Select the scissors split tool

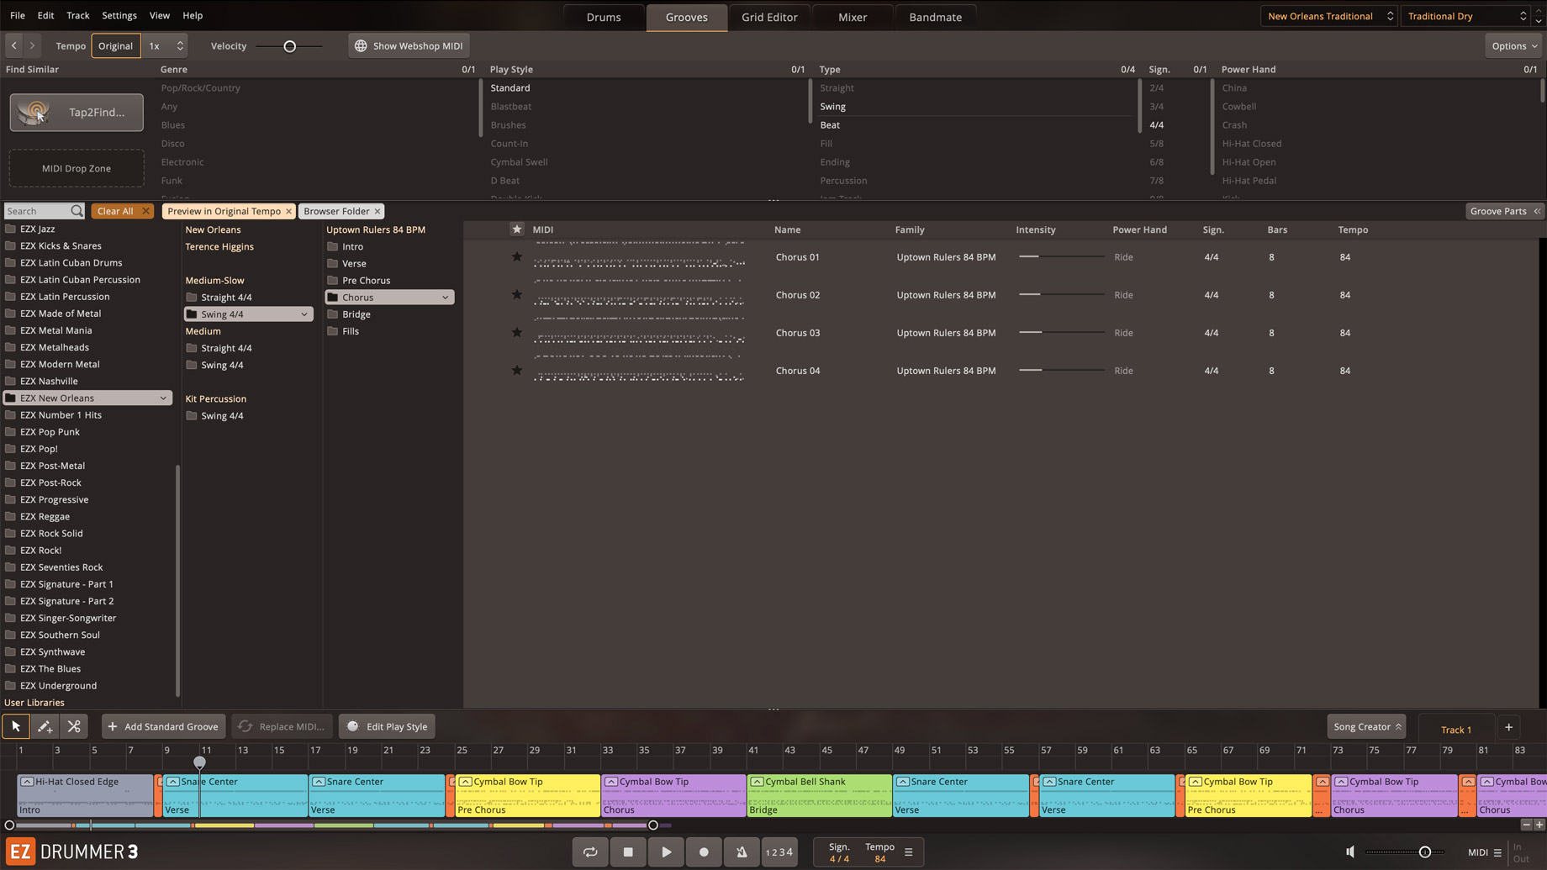(x=74, y=726)
